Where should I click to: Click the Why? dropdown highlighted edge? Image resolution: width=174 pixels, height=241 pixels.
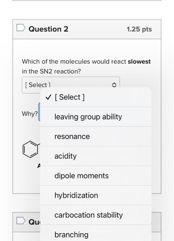coord(39,112)
